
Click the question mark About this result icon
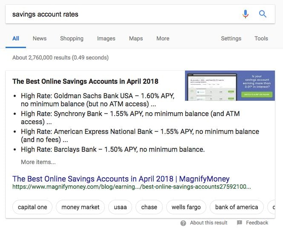(x=183, y=223)
